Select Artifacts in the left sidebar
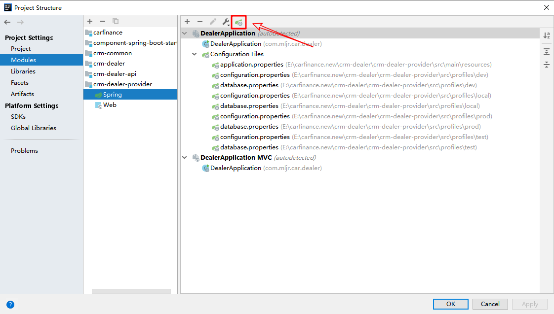The height and width of the screenshot is (314, 554). pos(22,94)
